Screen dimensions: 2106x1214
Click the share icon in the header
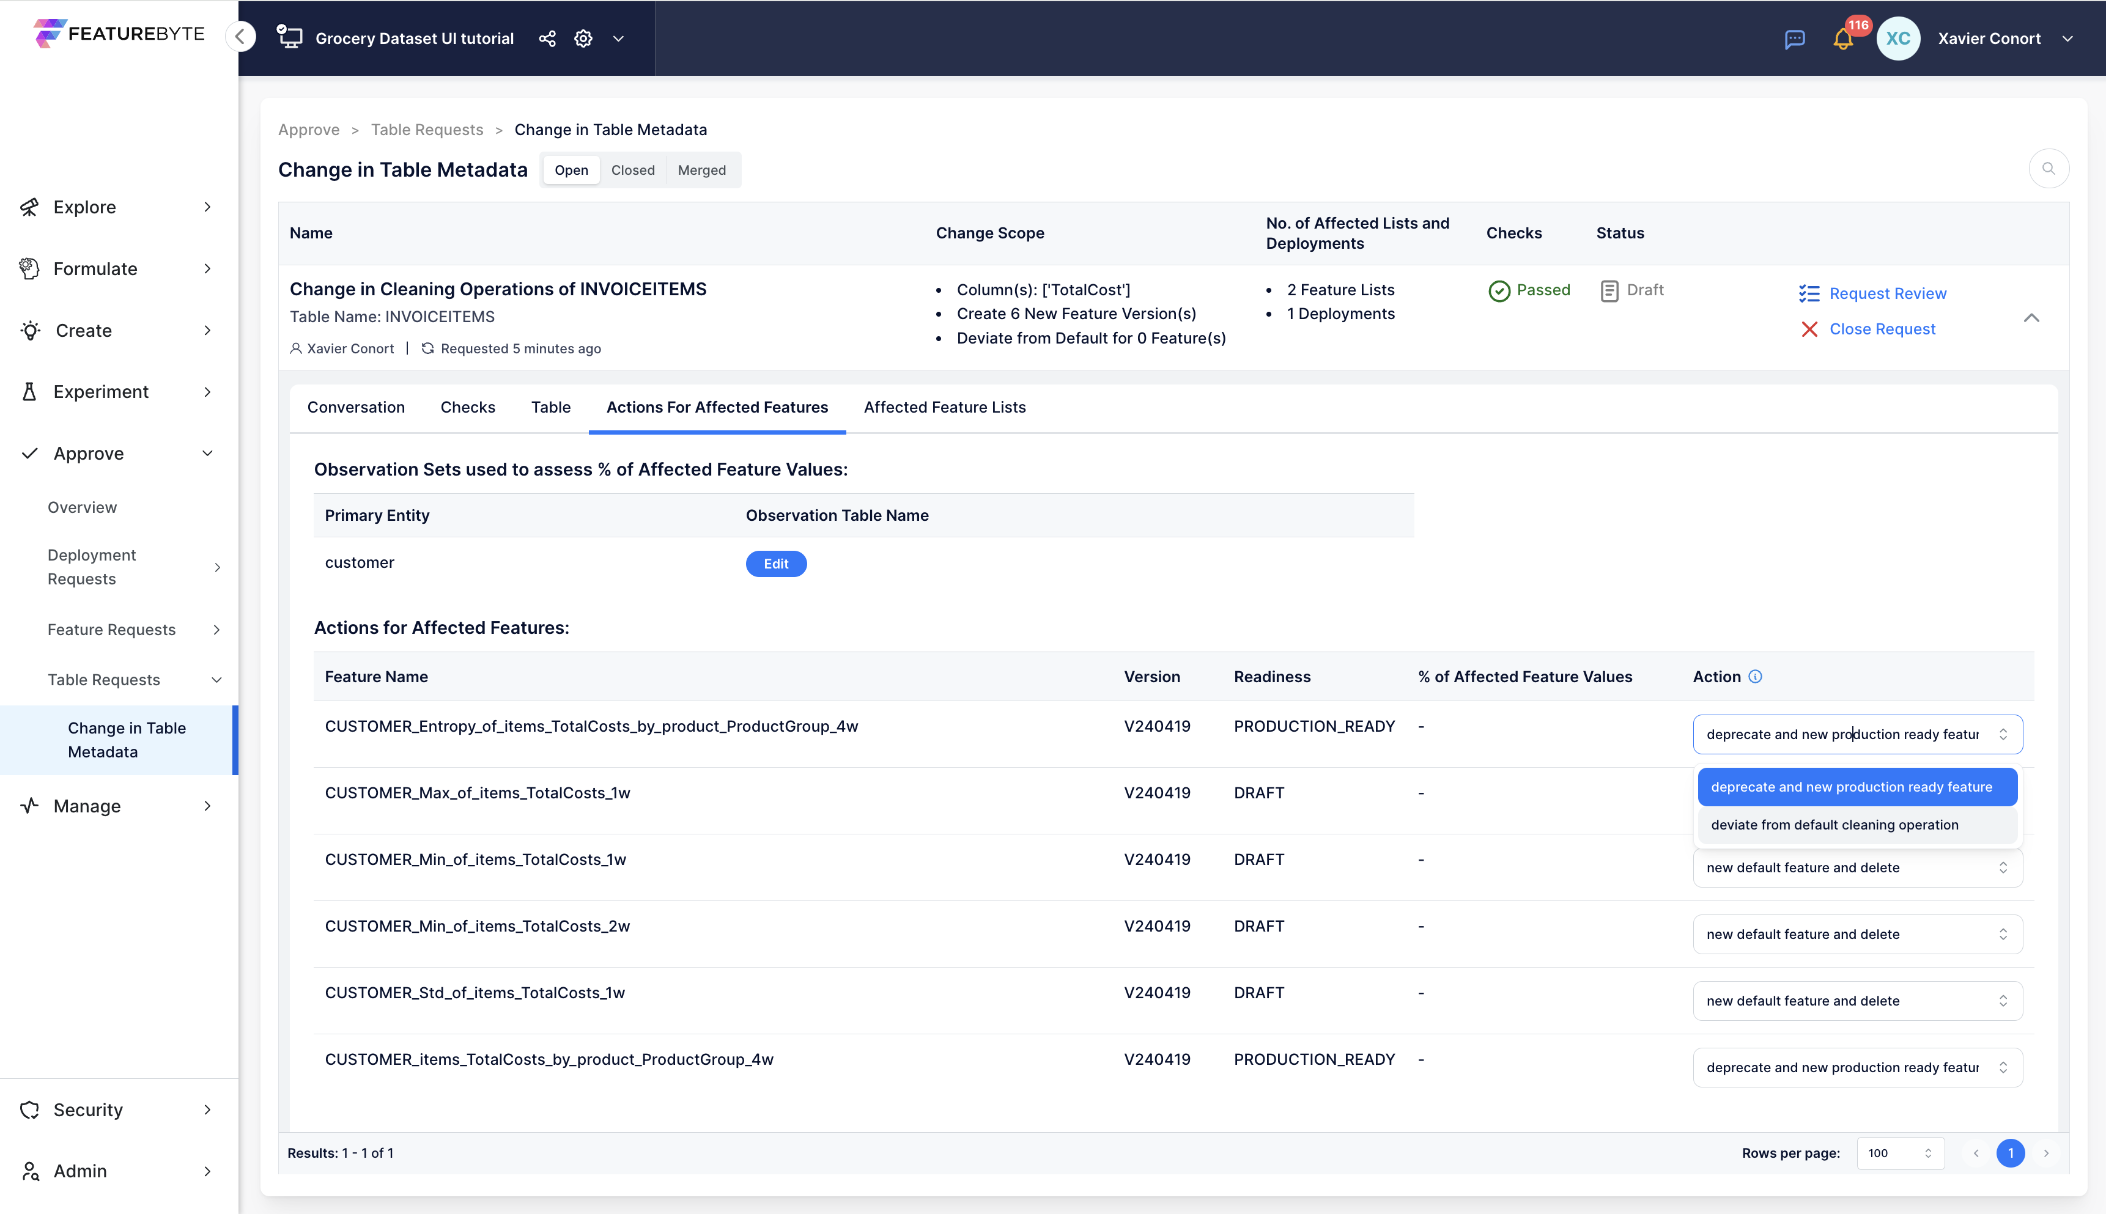point(547,39)
